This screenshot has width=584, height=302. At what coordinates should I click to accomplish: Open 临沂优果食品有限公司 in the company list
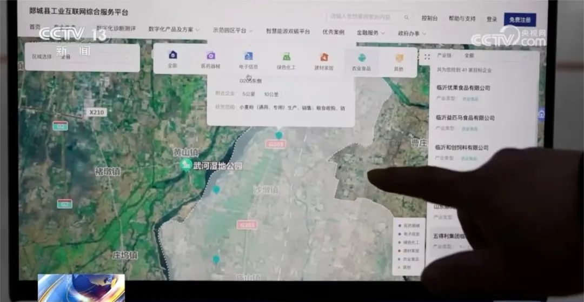coord(463,88)
